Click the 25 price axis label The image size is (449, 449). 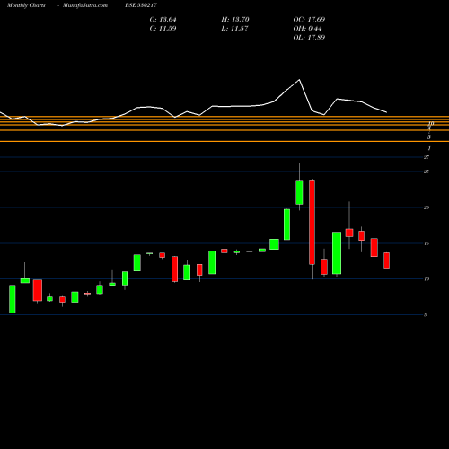[x=427, y=172]
